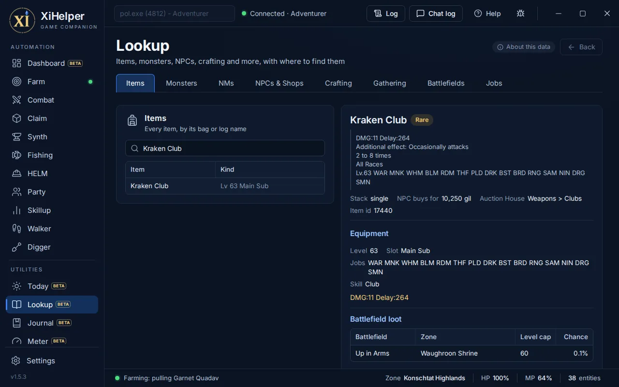The image size is (619, 387).
Task: Show the About this data info
Action: pyautogui.click(x=524, y=47)
